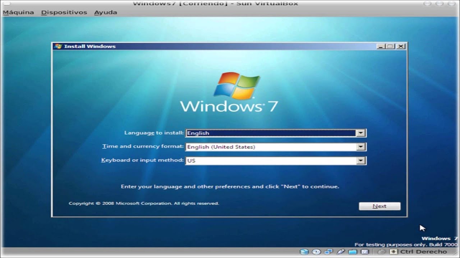Open the Dispositivos menu
The height and width of the screenshot is (258, 460).
coord(64,12)
